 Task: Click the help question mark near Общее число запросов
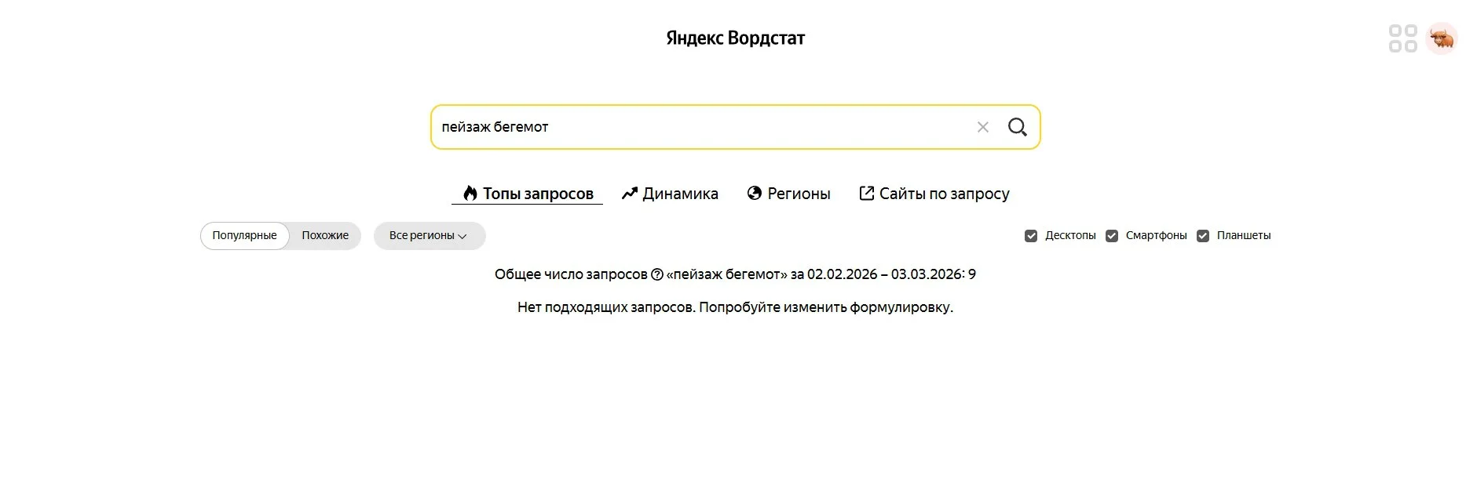657,274
